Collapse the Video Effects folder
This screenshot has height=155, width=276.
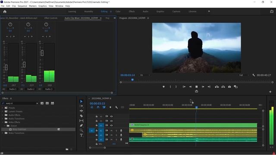(x=3, y=122)
